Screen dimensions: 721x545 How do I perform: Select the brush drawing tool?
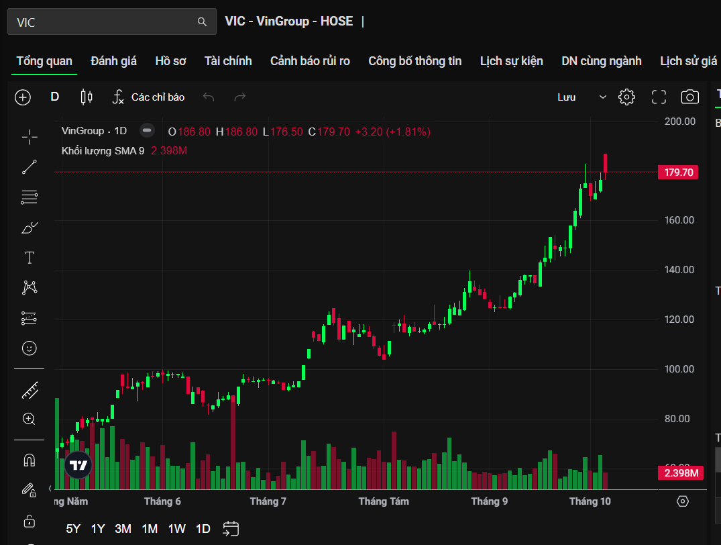click(x=30, y=228)
